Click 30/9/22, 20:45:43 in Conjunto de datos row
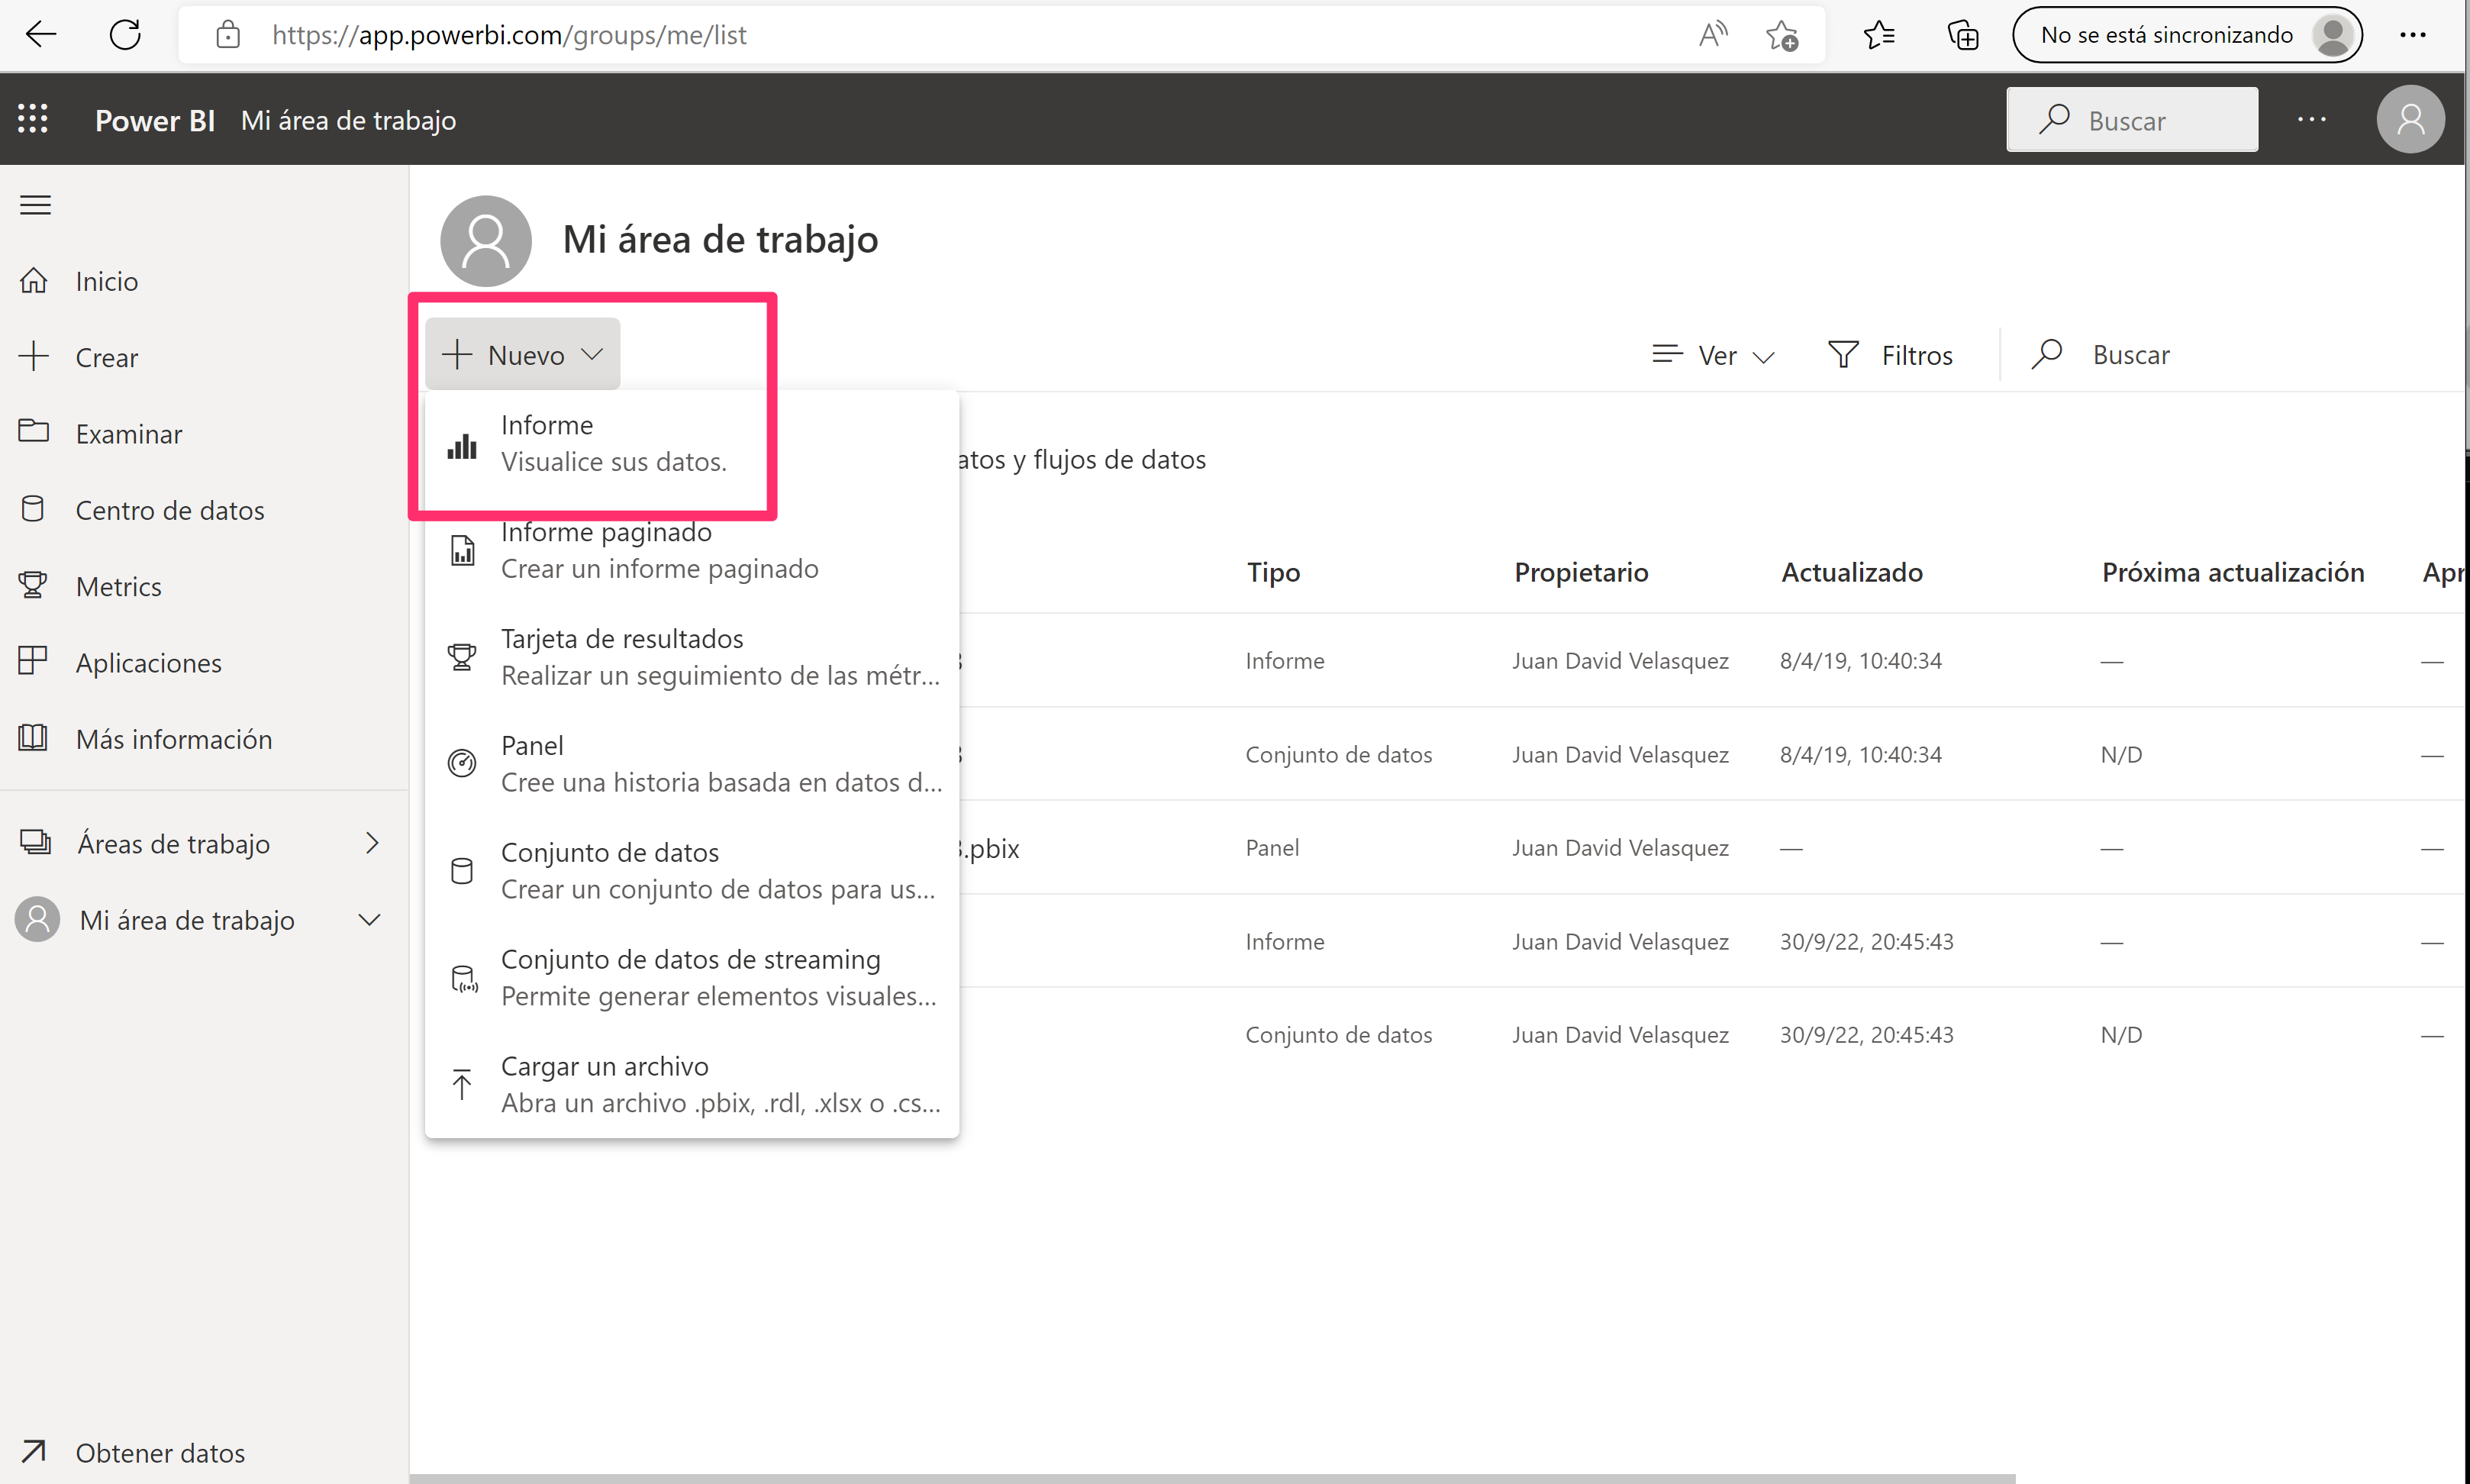2470x1484 pixels. point(1865,1035)
